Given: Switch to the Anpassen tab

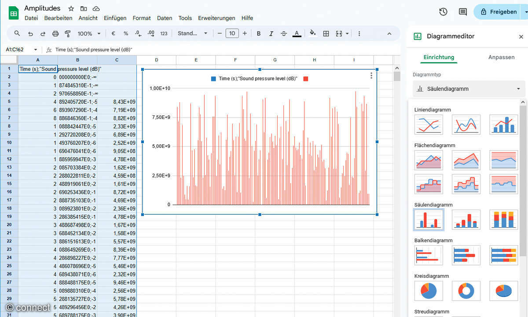Looking at the screenshot, I should (501, 57).
